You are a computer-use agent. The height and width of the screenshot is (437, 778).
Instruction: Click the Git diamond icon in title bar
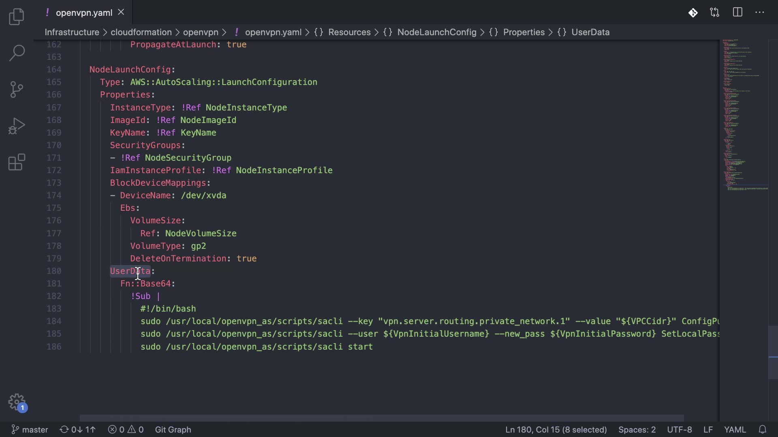point(693,13)
